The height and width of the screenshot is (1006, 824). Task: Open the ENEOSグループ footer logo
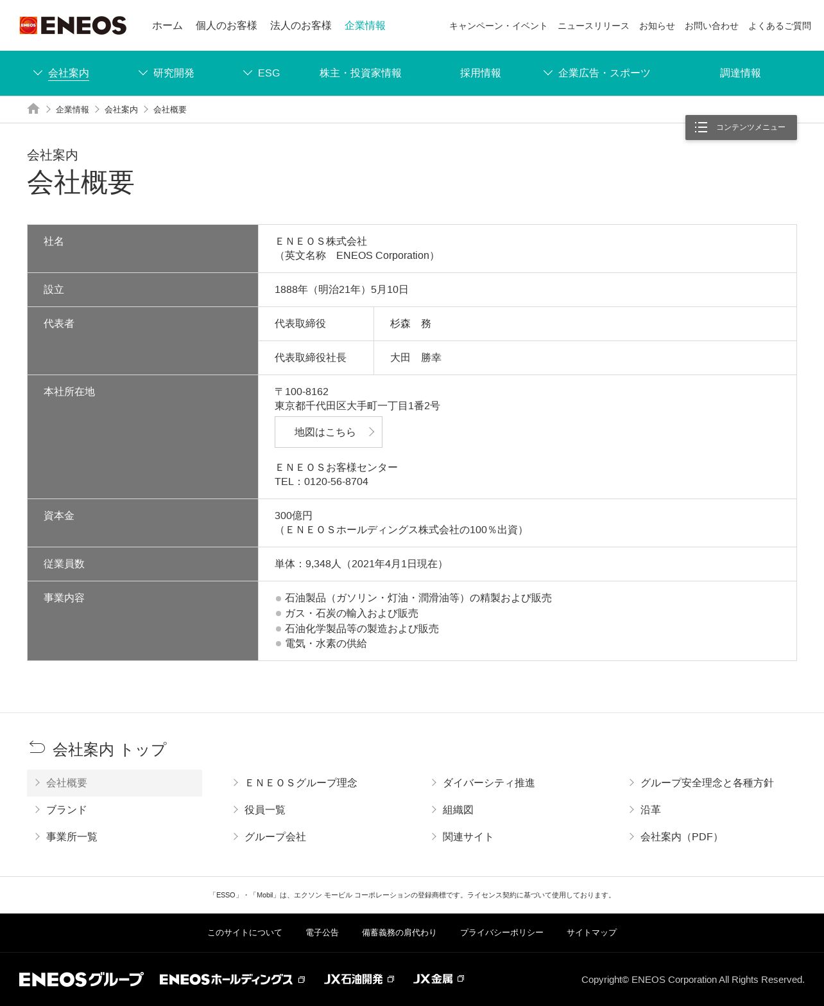tap(82, 979)
